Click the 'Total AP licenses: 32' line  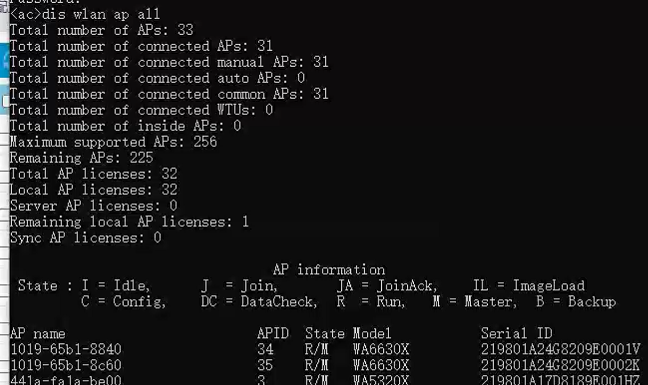[x=93, y=174]
